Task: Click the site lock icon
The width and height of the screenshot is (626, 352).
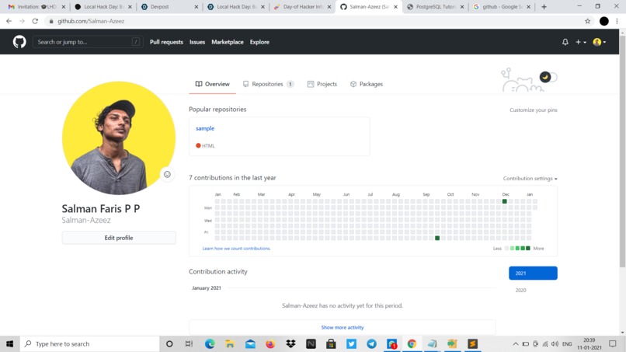Action: (51, 21)
